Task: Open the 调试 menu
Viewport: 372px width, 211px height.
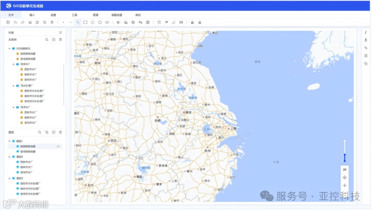Action: tap(138, 15)
